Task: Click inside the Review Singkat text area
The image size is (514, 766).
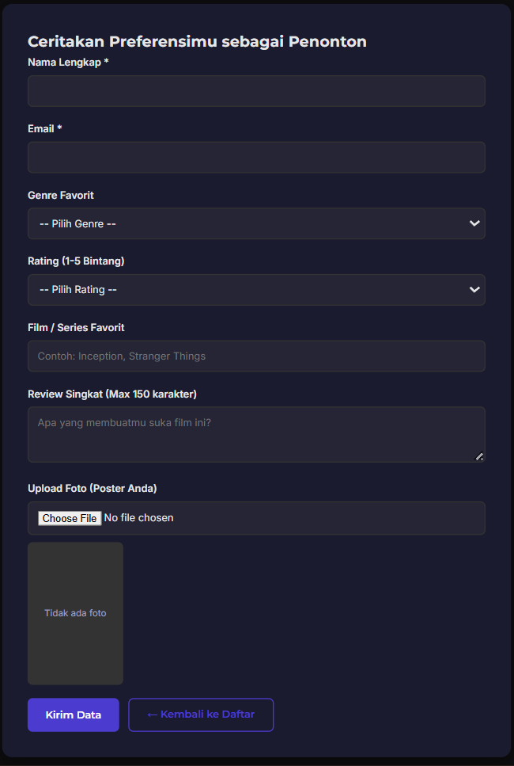Action: (x=256, y=434)
